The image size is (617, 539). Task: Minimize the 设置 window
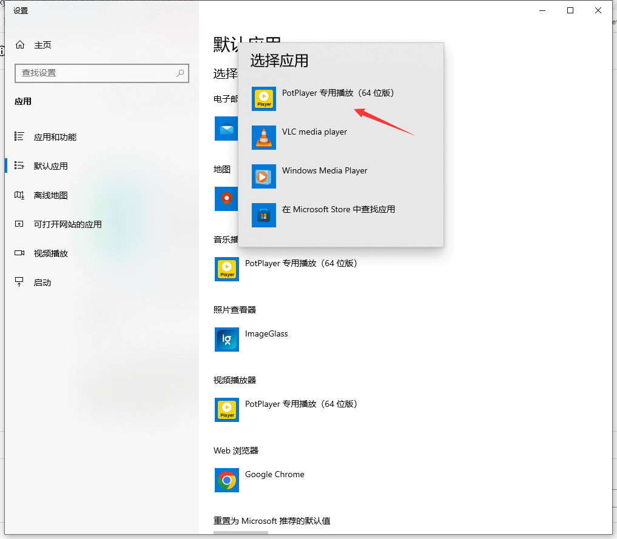[542, 11]
